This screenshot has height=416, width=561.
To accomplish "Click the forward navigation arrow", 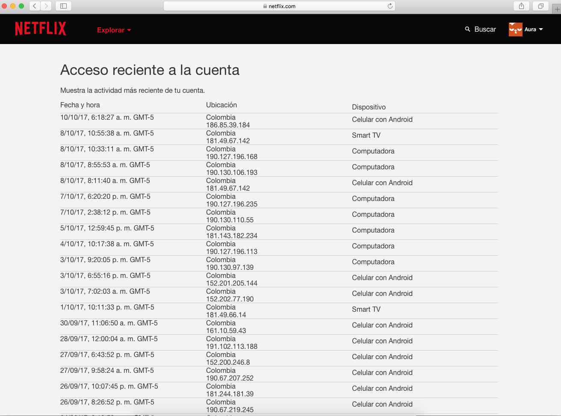I will click(46, 6).
